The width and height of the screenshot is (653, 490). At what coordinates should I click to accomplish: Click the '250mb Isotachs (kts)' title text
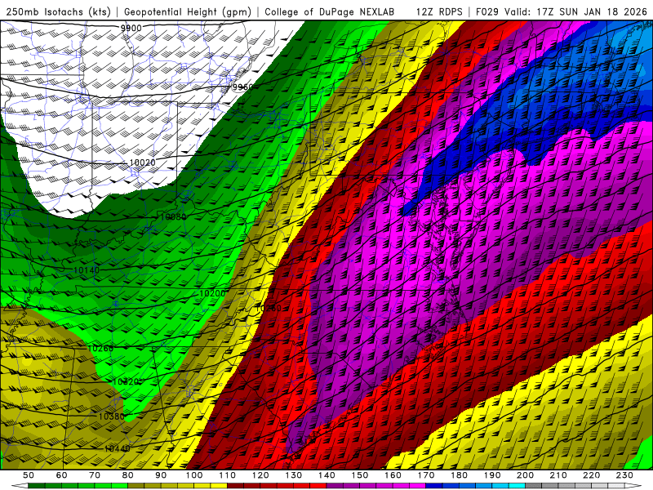58,11
